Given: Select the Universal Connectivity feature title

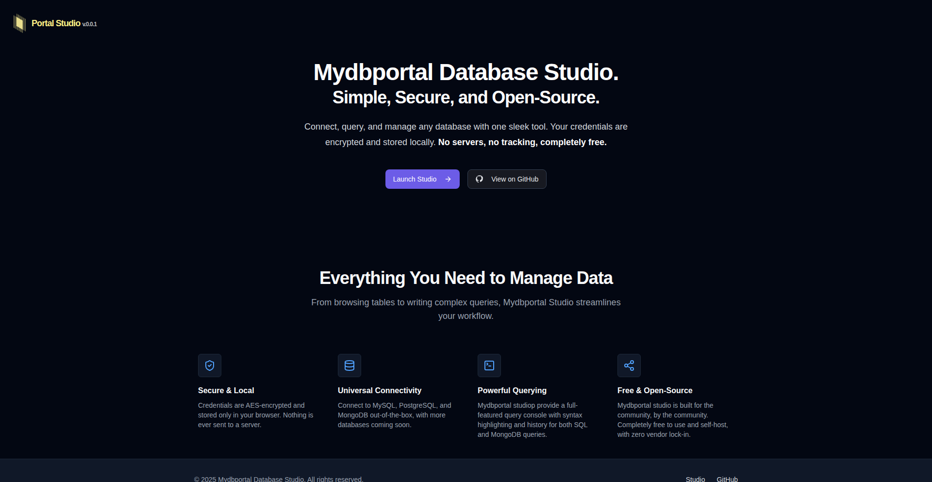Looking at the screenshot, I should [379, 390].
